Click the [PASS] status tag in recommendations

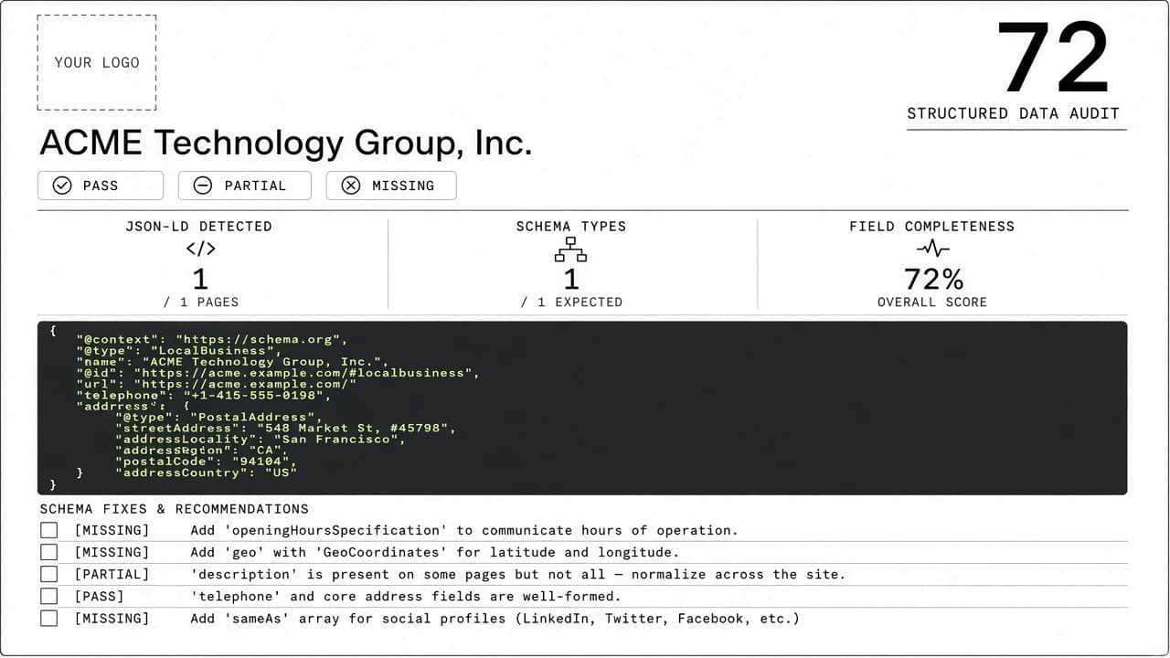pyautogui.click(x=99, y=596)
